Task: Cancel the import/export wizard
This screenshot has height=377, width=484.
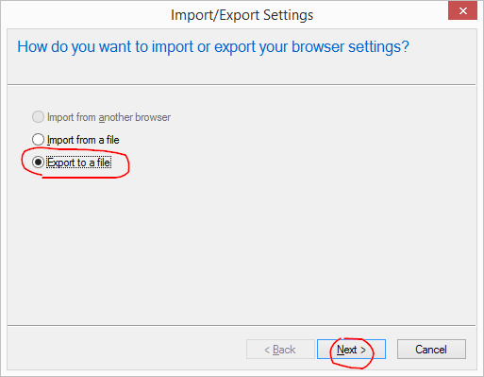Action: pyautogui.click(x=431, y=349)
